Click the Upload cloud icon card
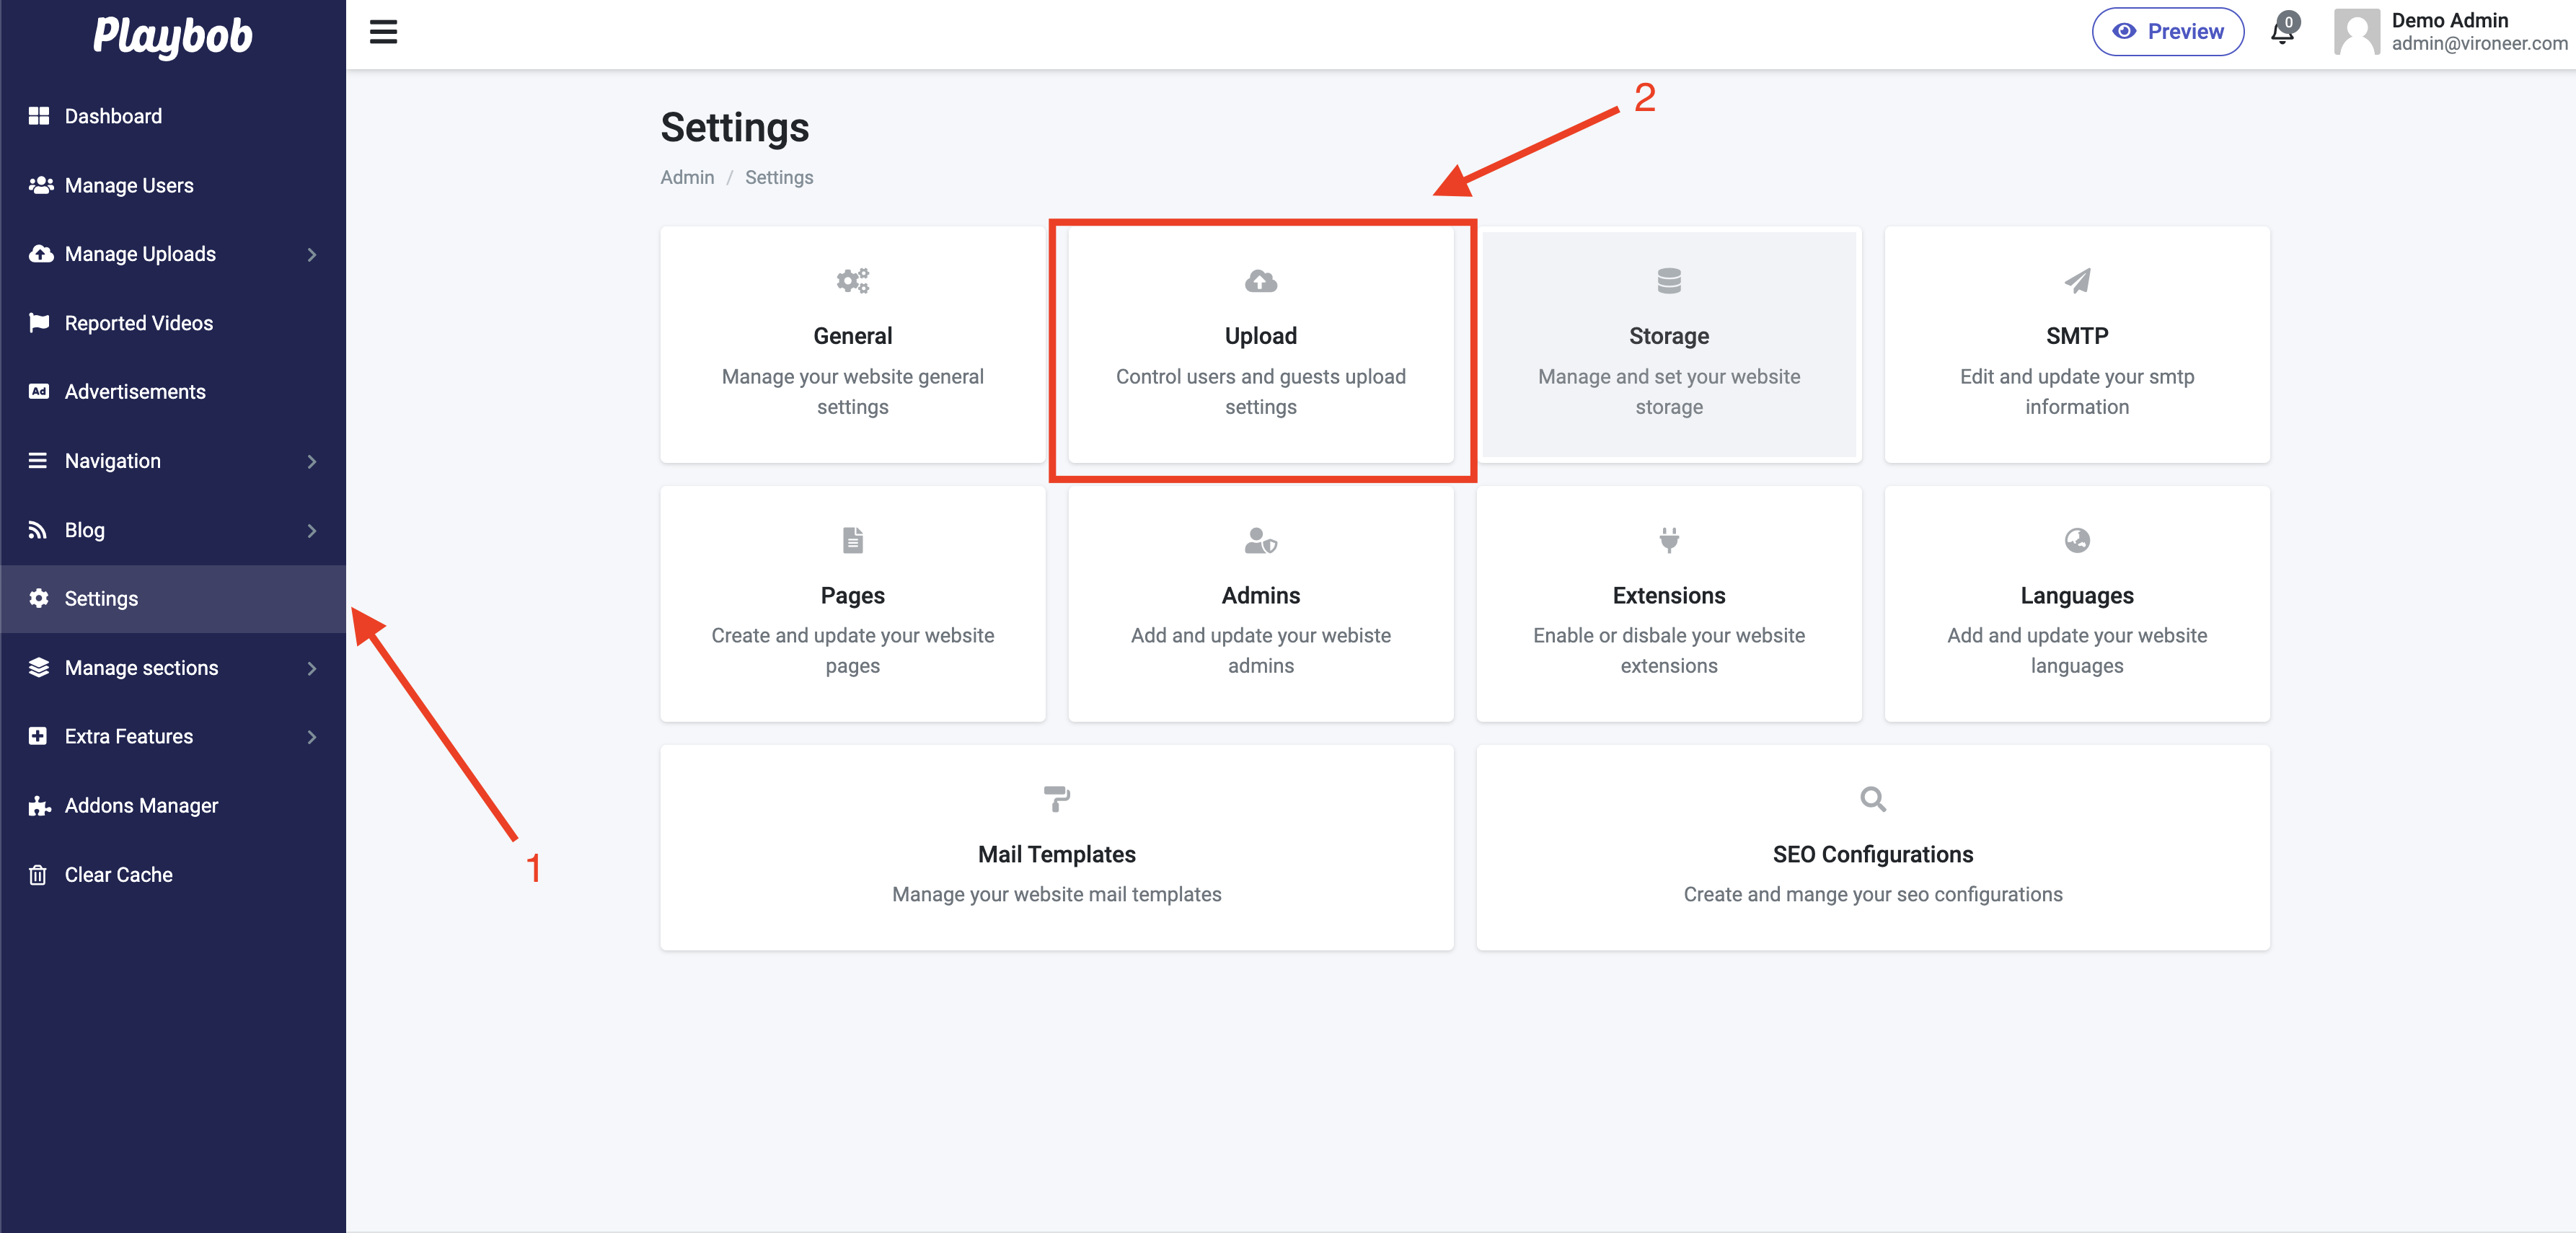 (x=1261, y=281)
